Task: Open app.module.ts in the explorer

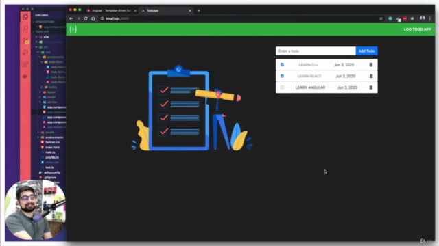Action: click(56, 128)
